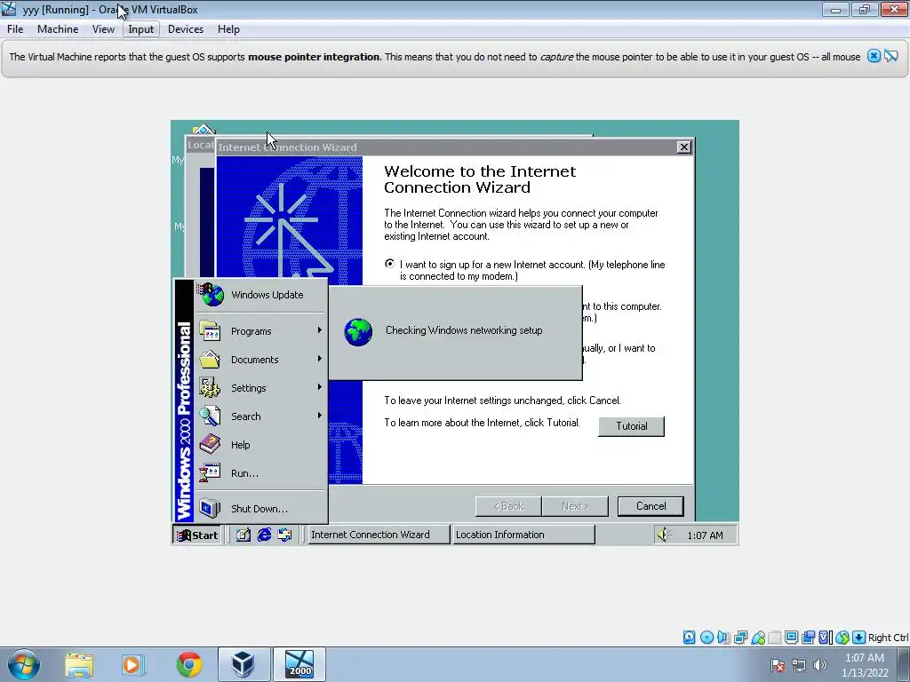Click the host network tray icon
910x682 pixels.
[799, 665]
